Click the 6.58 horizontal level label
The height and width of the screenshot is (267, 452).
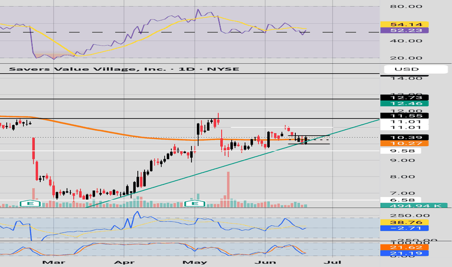(x=401, y=200)
